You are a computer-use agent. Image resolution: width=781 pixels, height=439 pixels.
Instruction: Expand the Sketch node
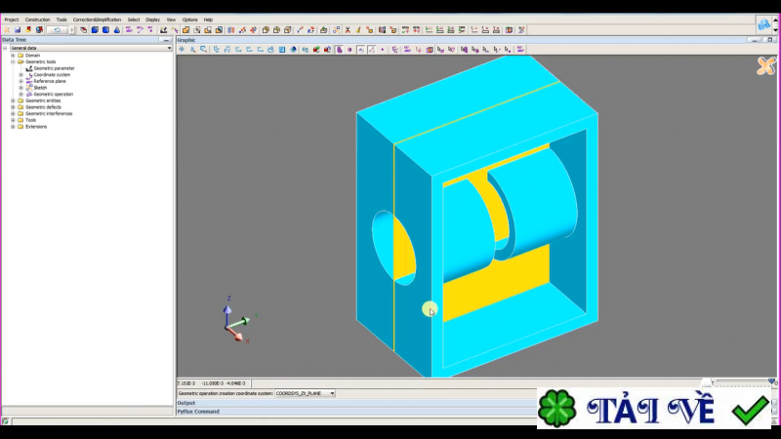[x=21, y=88]
